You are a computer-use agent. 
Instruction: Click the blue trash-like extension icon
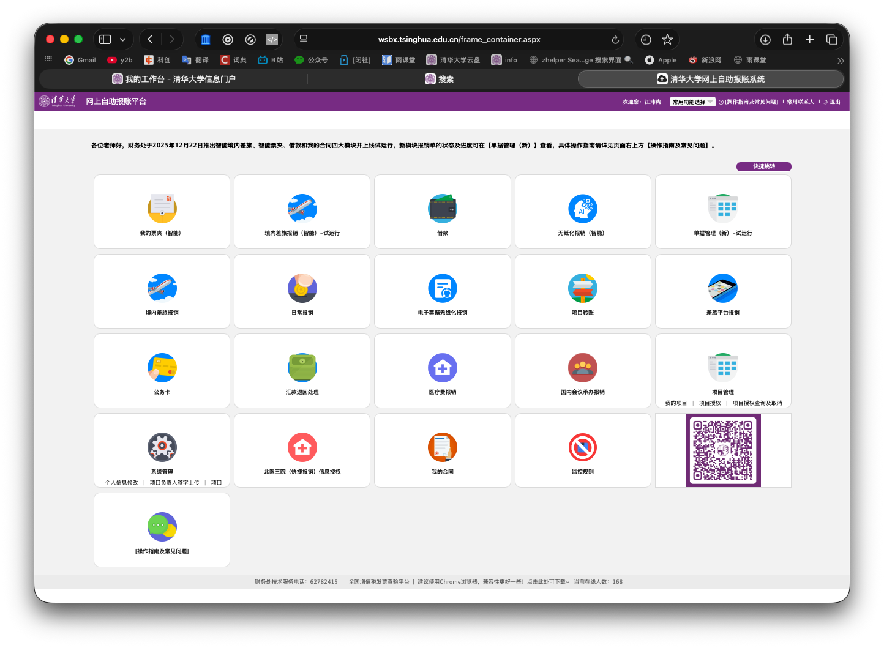[x=206, y=39]
